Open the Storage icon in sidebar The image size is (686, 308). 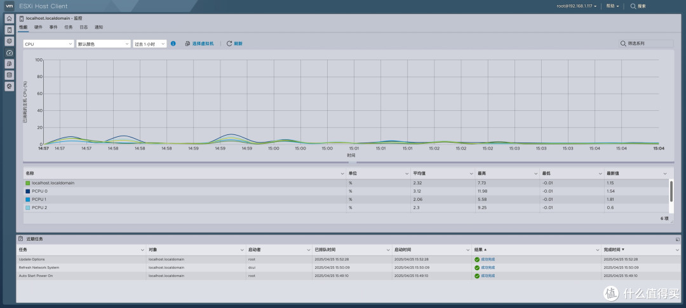(x=9, y=75)
